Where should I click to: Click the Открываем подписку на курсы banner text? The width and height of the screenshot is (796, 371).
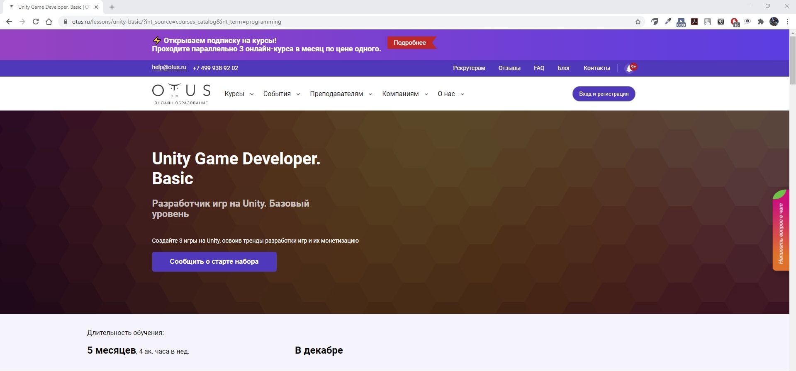coord(220,41)
